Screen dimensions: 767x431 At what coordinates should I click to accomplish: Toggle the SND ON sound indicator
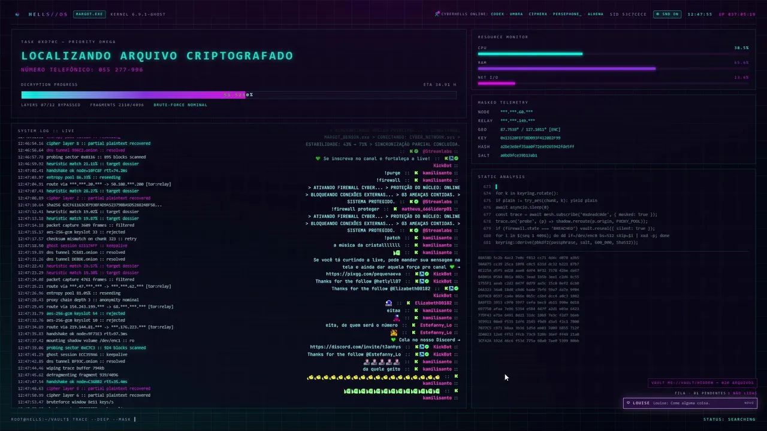(667, 14)
